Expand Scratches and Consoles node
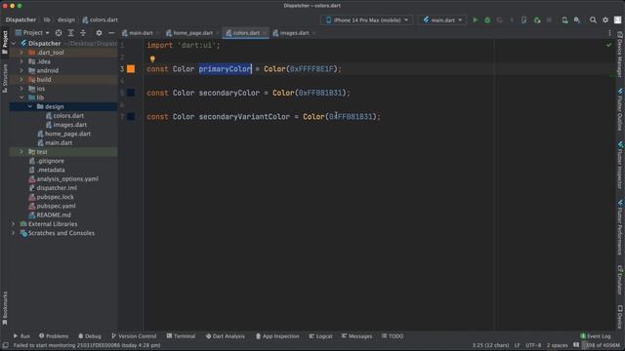 click(x=13, y=233)
